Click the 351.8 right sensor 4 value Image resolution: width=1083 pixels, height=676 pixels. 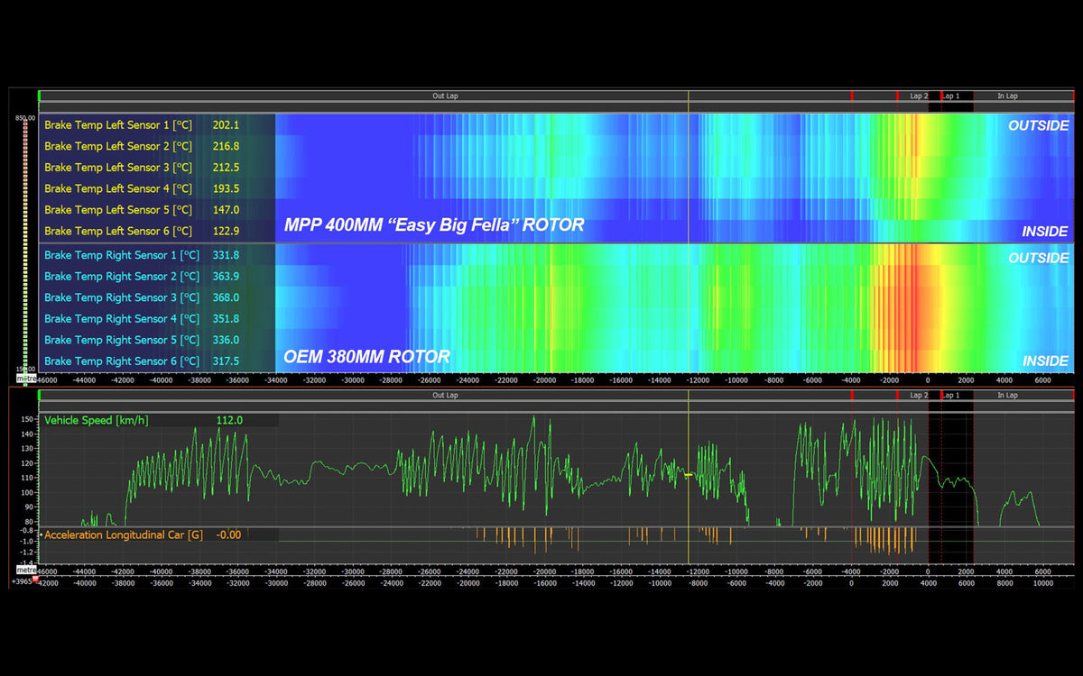tap(226, 318)
